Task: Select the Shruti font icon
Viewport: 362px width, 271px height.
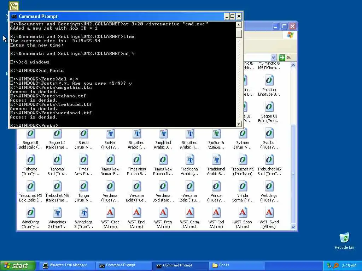Action: point(83,134)
